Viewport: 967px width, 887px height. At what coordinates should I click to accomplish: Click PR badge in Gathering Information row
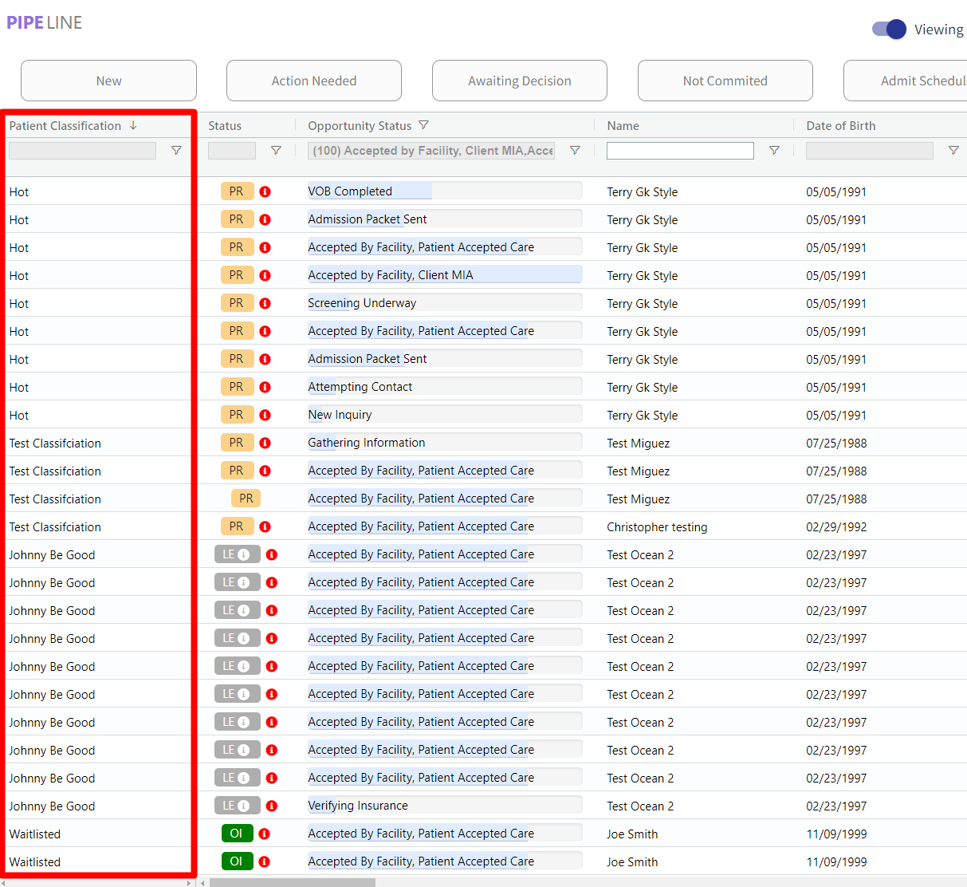(237, 443)
